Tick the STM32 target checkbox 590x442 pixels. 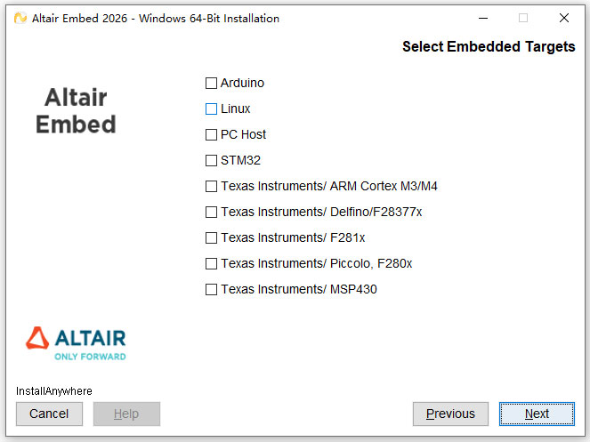[212, 161]
